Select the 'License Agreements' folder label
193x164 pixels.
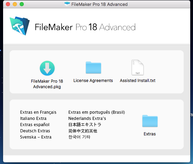tap(93, 81)
